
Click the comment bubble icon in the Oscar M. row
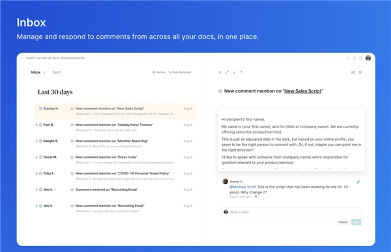pos(72,158)
